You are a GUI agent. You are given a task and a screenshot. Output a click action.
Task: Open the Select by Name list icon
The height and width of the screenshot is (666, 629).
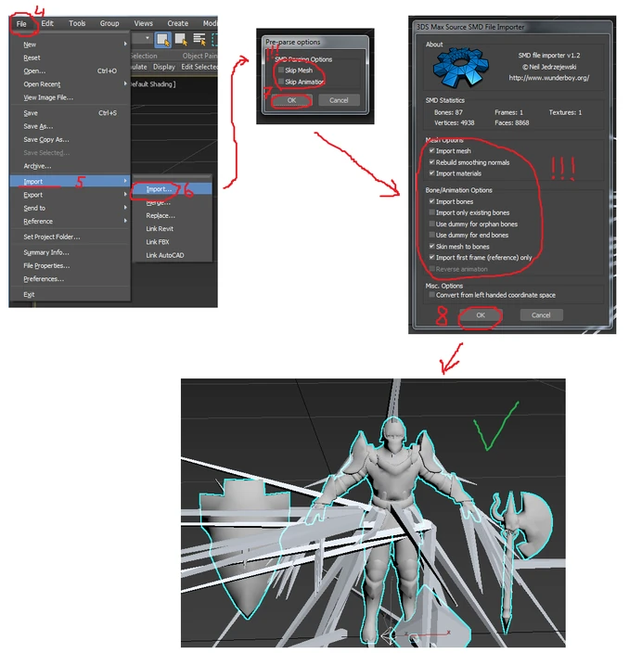click(x=199, y=40)
